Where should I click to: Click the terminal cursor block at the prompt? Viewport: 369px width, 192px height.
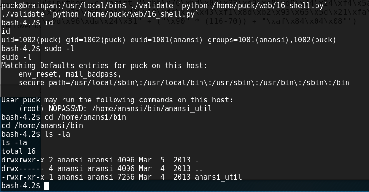pos(46,186)
